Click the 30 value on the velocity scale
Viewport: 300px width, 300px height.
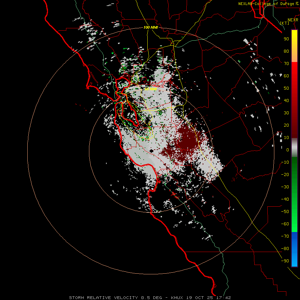point(286,113)
